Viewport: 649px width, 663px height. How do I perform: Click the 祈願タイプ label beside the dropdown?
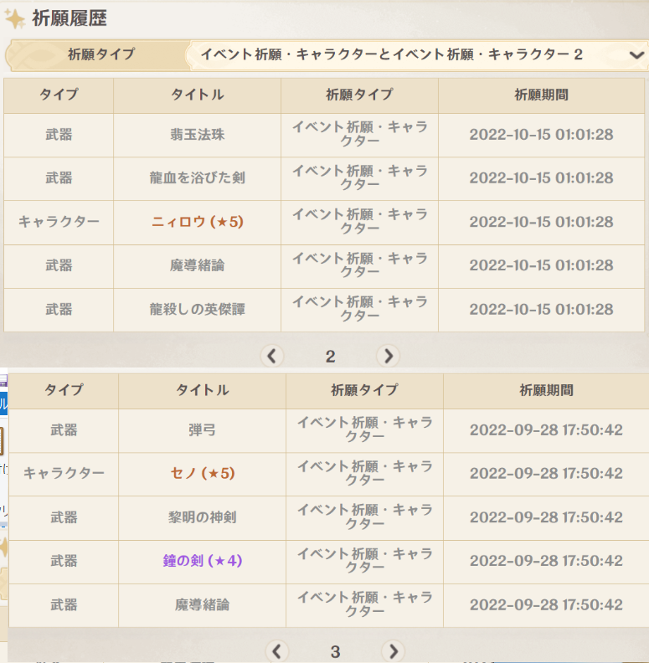pyautogui.click(x=100, y=55)
